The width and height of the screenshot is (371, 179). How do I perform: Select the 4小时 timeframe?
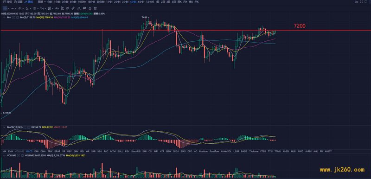[134, 2]
